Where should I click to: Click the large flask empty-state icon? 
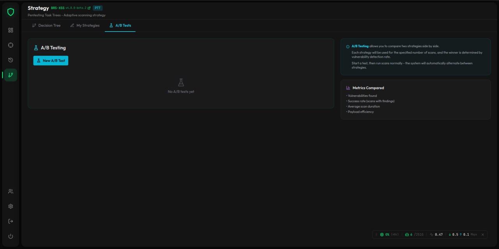(x=181, y=82)
